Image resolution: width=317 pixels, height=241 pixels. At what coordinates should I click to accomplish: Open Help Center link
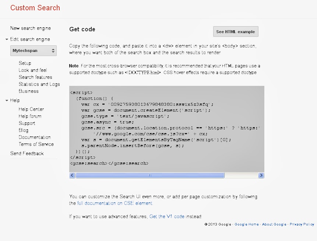(31, 109)
